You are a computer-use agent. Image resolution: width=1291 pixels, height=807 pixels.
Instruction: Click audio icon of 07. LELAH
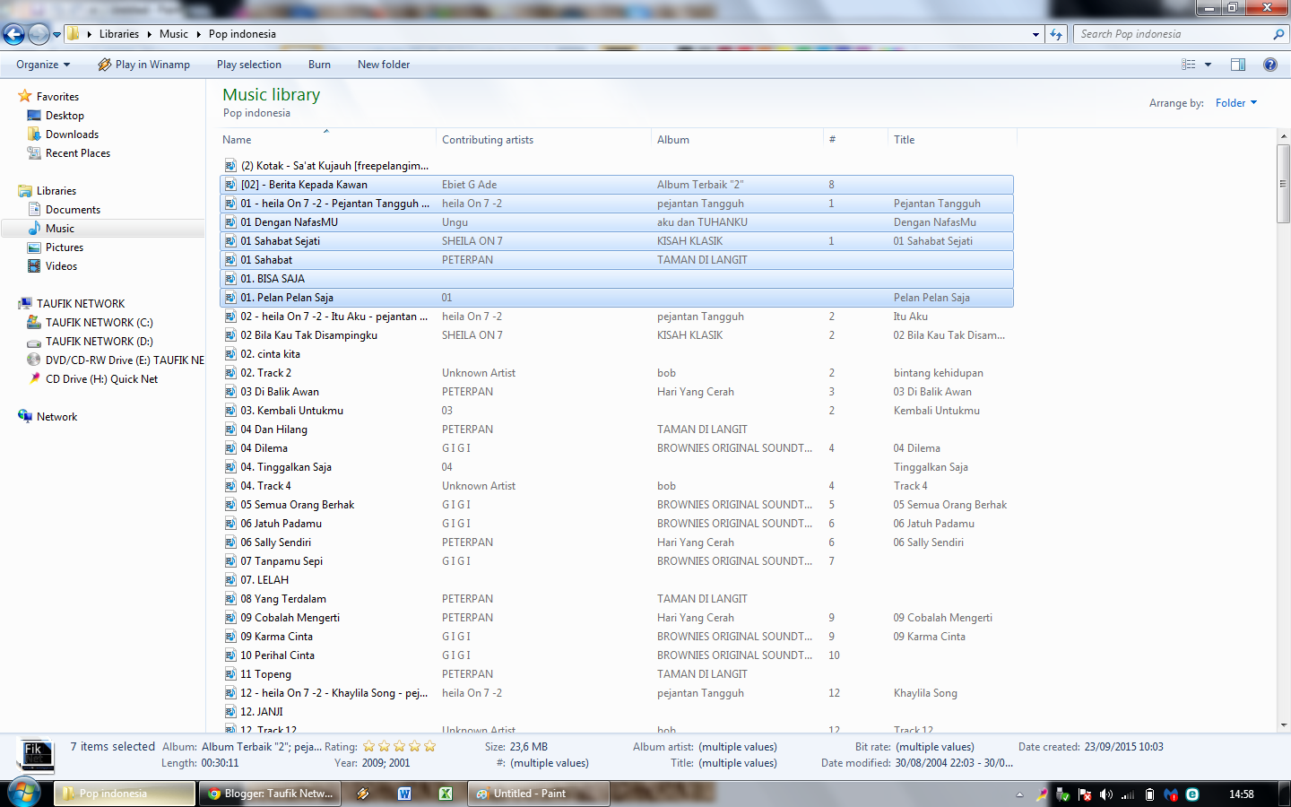230,580
